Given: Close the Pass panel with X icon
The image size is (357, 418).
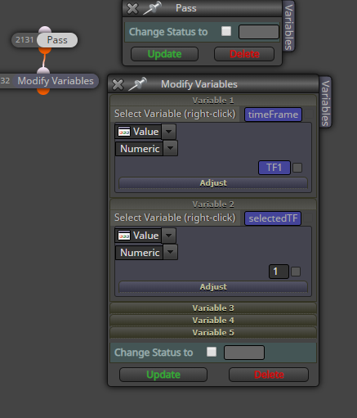Looking at the screenshot, I should point(132,8).
